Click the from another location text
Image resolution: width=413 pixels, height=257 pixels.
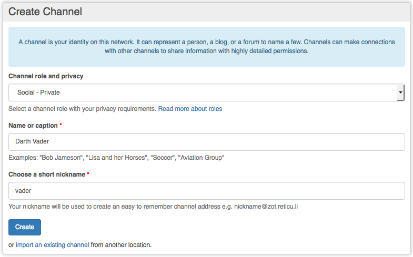tap(121, 245)
